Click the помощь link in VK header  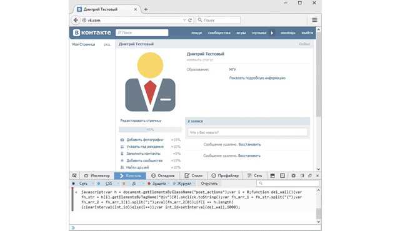pos(288,33)
